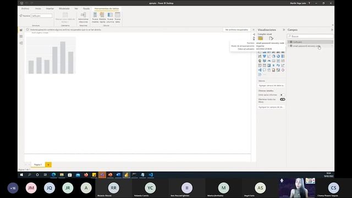Expand email password recovery code table
Image resolution: width=352 pixels, height=198 pixels.
pyautogui.click(x=288, y=46)
